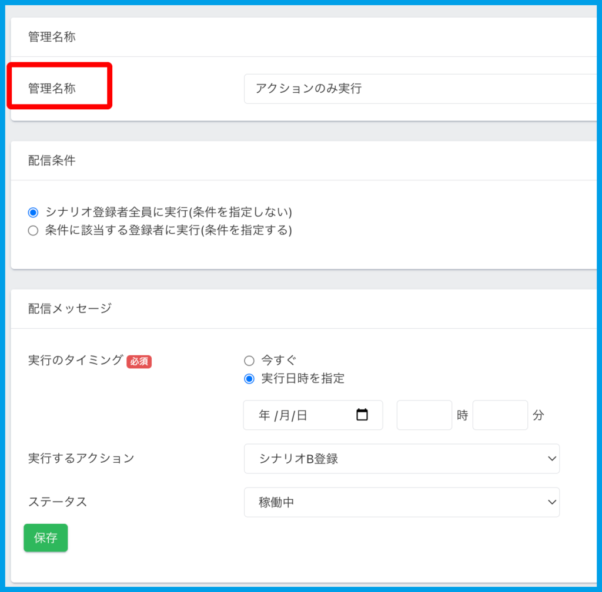The image size is (602, 592).
Task: Focus the アクションのみ実行 name input field
Action: click(x=420, y=89)
